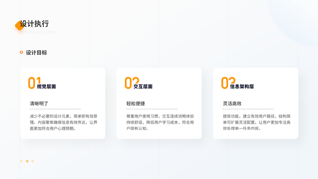Click the orange 03 number

pyautogui.click(x=228, y=83)
